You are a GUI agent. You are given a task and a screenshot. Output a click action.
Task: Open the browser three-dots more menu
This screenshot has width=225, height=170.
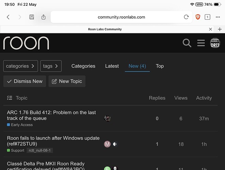[x=218, y=17]
